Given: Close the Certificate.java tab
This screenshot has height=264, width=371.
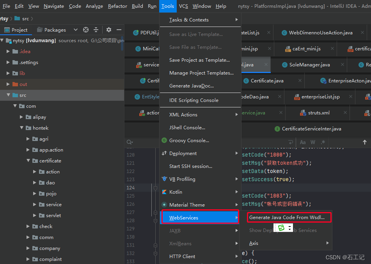Looking at the screenshot, I should pos(300,80).
